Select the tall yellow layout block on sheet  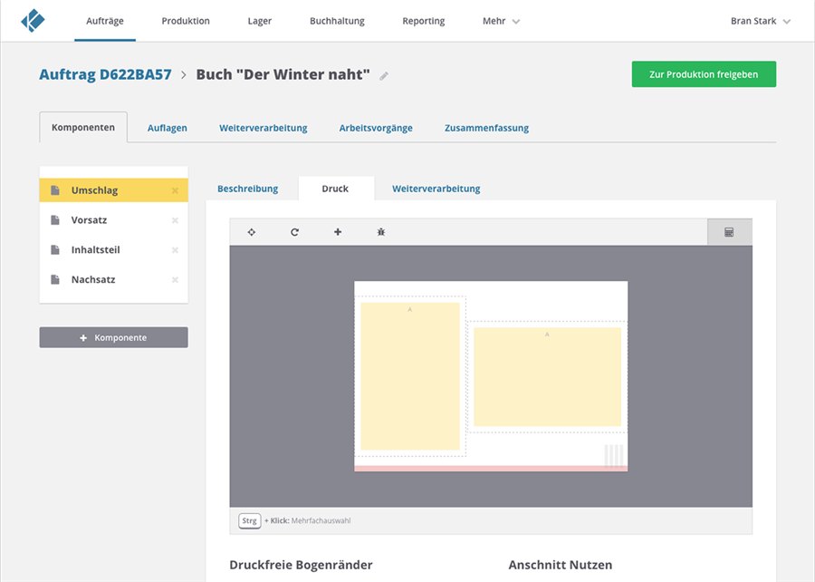click(x=410, y=376)
